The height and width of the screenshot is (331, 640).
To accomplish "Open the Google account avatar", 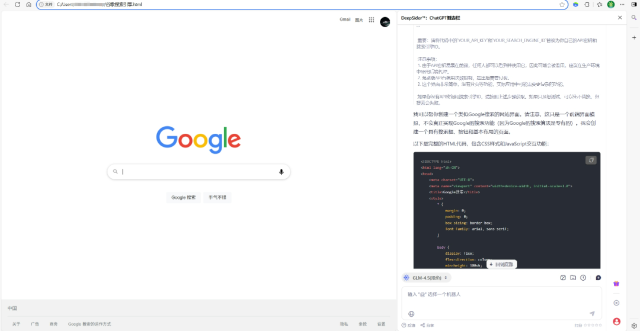I will coord(385,22).
